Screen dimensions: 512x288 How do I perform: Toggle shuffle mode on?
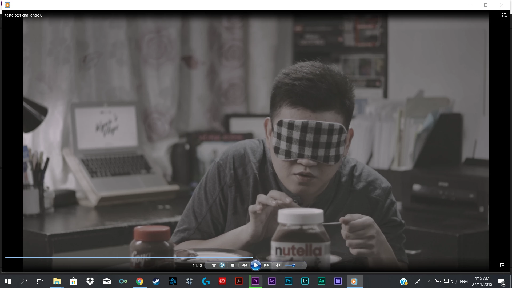point(214,265)
